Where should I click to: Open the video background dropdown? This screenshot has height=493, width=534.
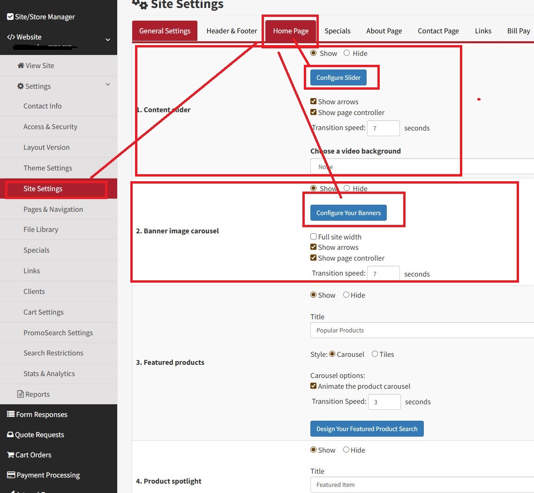click(x=422, y=167)
